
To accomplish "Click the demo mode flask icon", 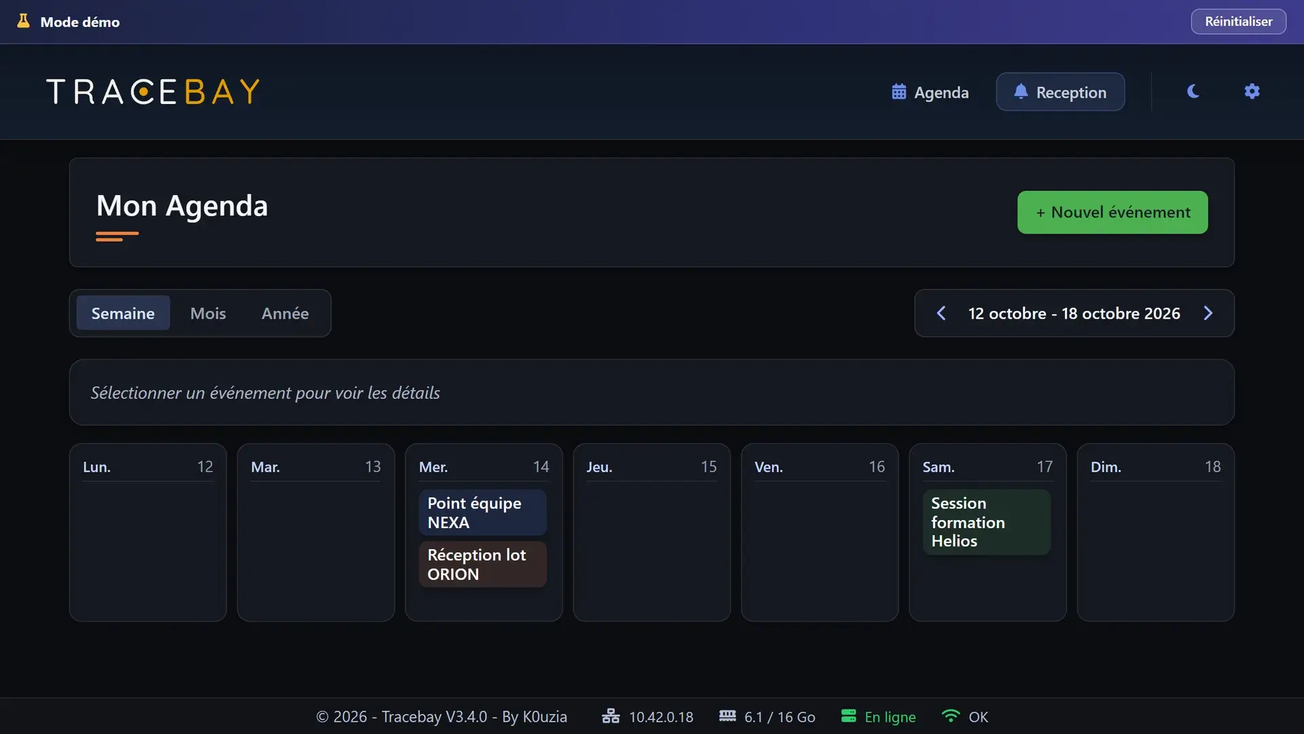I will [23, 21].
